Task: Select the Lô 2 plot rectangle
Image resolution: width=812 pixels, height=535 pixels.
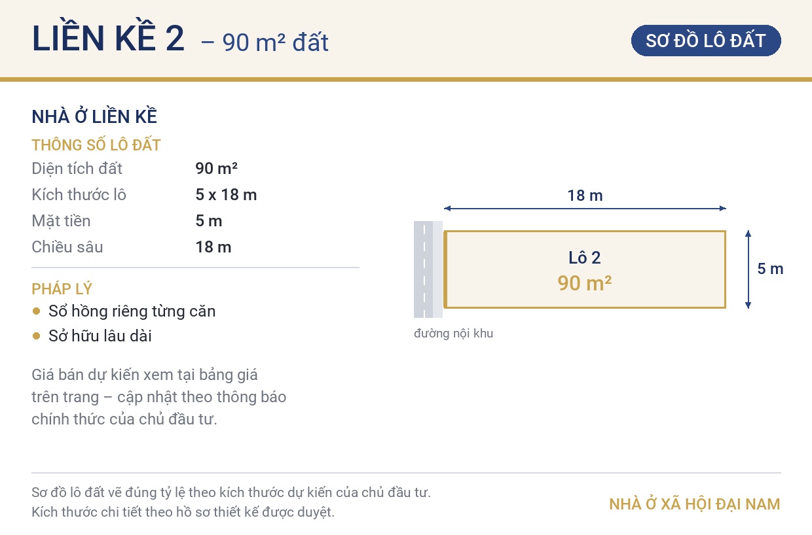Action: click(585, 269)
